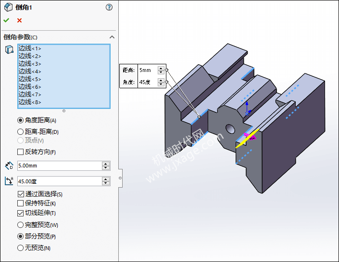Choose the 顶点 radio option
339x262 pixels.
(x=20, y=141)
